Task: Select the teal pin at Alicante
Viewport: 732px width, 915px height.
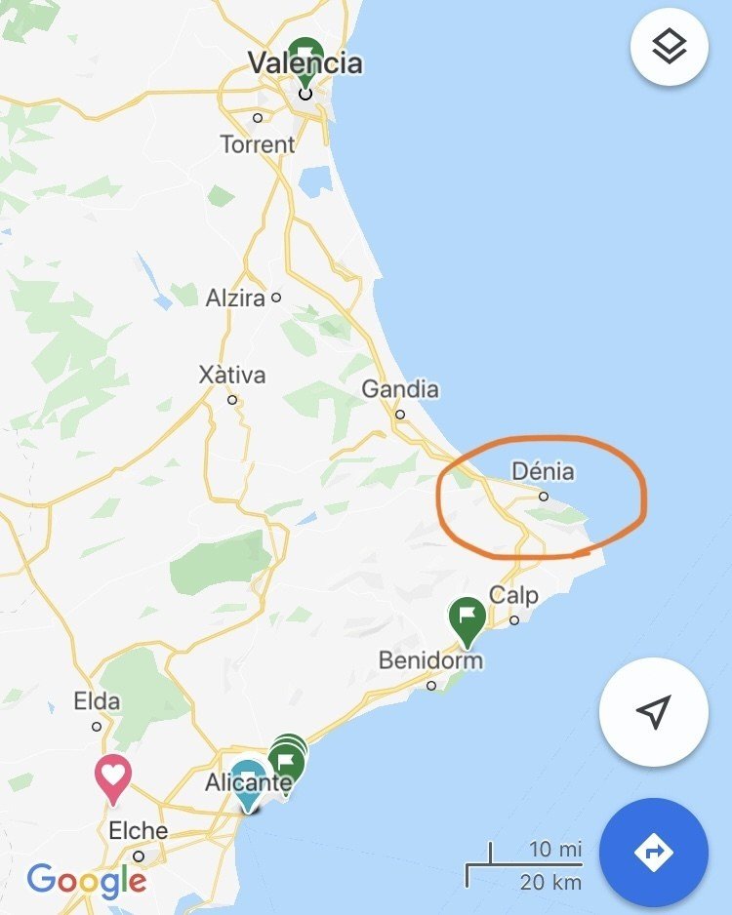Action: (249, 786)
